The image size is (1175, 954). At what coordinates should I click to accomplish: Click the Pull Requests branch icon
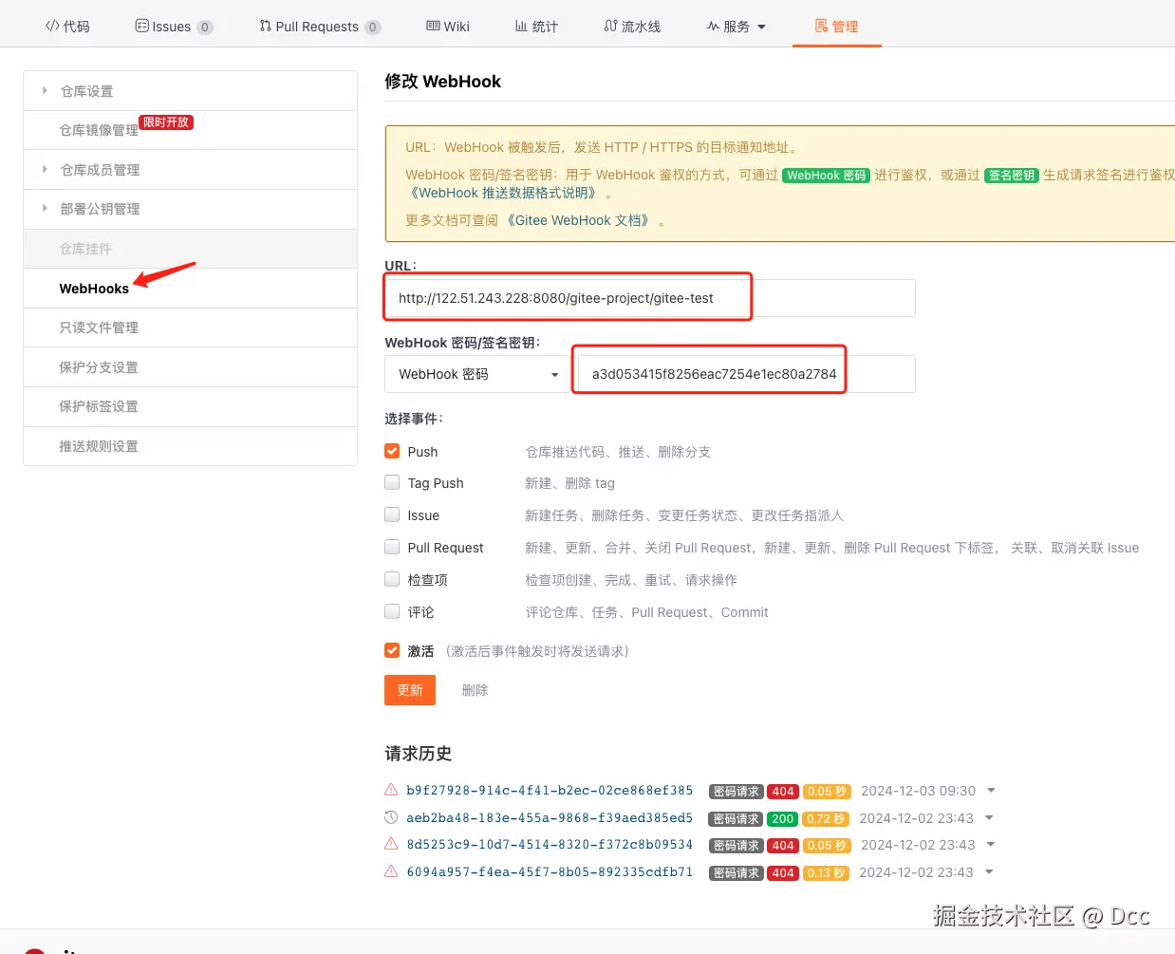[265, 26]
